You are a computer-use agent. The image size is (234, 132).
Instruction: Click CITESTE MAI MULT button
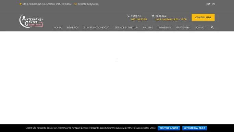point(195,128)
